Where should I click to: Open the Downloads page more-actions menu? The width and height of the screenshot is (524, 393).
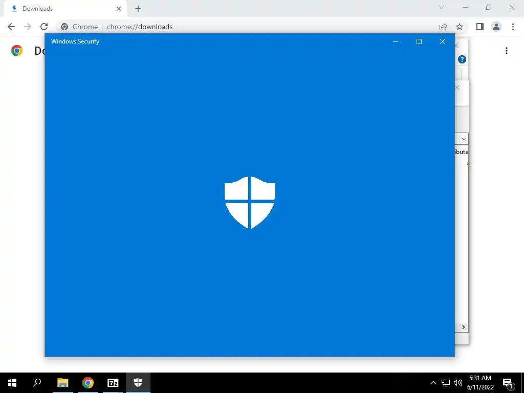point(507,51)
